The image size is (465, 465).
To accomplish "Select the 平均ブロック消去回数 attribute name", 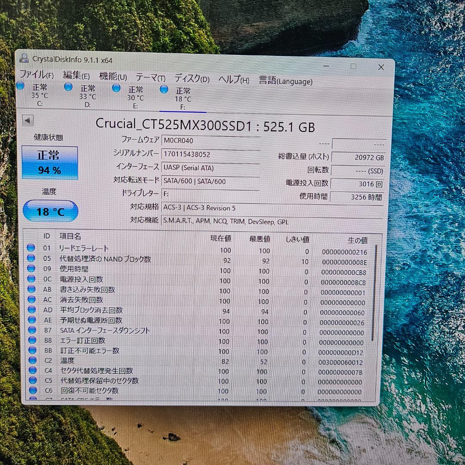I will [x=91, y=310].
